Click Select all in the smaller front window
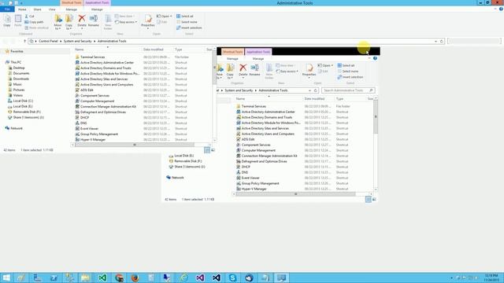504x283 pixels. coord(346,65)
